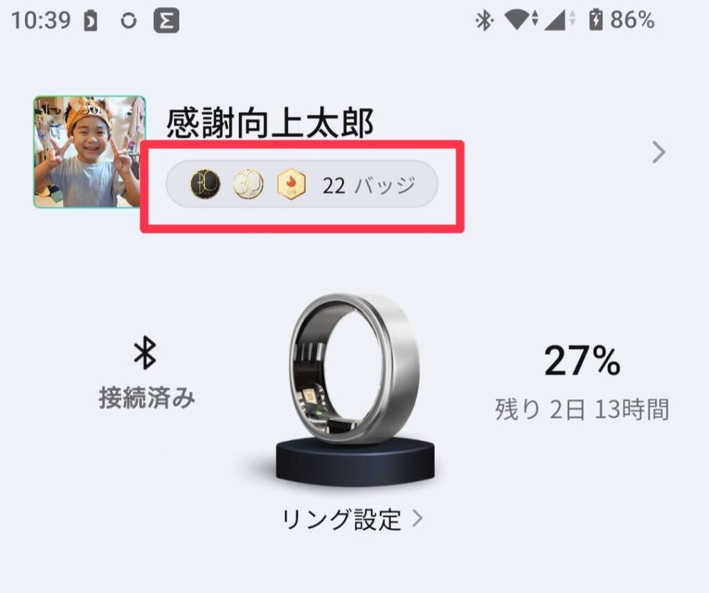Tap the white round badge icon

248,185
